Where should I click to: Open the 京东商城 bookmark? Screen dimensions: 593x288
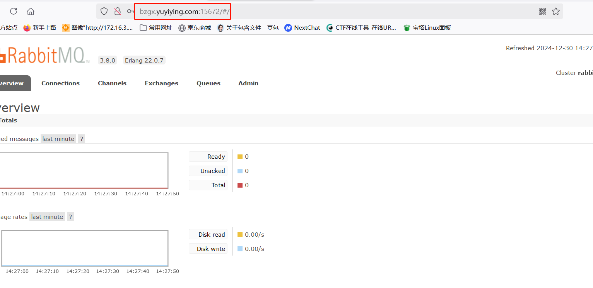pos(195,28)
